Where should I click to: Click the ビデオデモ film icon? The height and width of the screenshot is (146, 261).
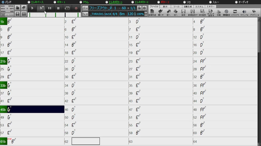coord(235,13)
